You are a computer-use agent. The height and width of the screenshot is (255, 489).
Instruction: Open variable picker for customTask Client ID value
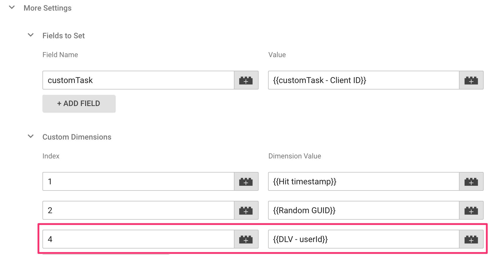click(471, 80)
